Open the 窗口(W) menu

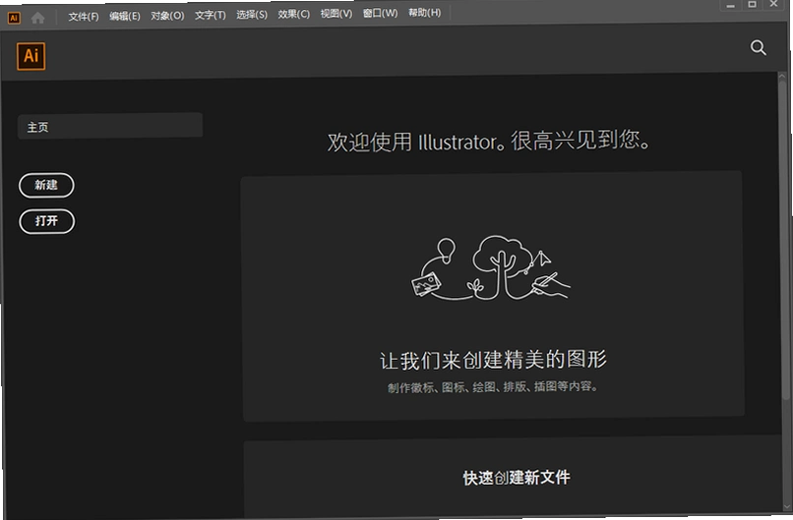381,13
